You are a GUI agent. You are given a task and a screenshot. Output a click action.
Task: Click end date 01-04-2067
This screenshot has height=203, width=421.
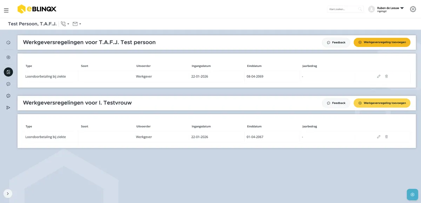coord(255,137)
